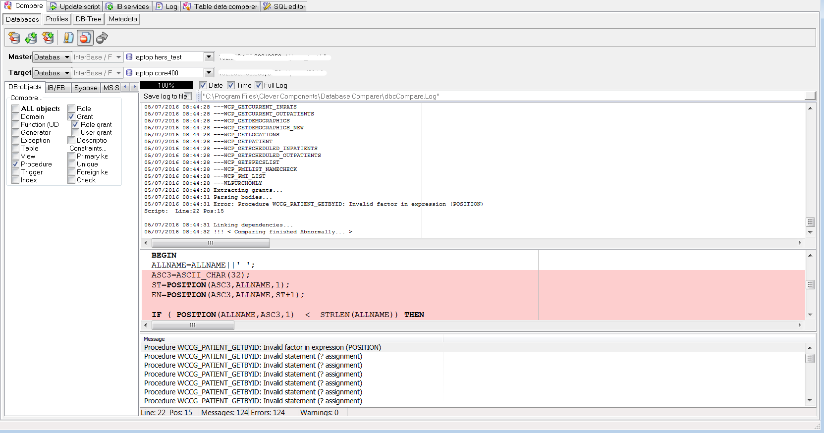This screenshot has width=824, height=433.
Task: Uncheck the Procedure checkbox
Action: pyautogui.click(x=15, y=164)
